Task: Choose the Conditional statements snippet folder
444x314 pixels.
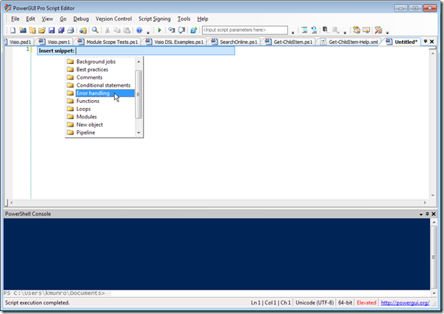Action: (100, 85)
